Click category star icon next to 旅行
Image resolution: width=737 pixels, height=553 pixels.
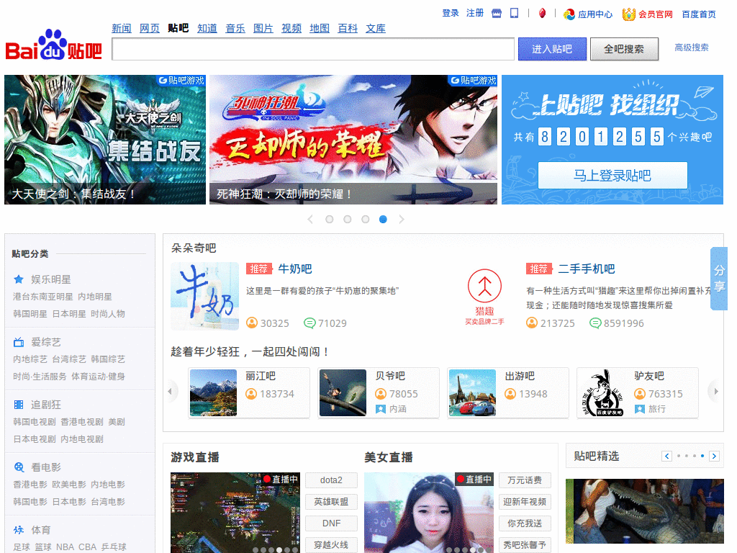[640, 409]
